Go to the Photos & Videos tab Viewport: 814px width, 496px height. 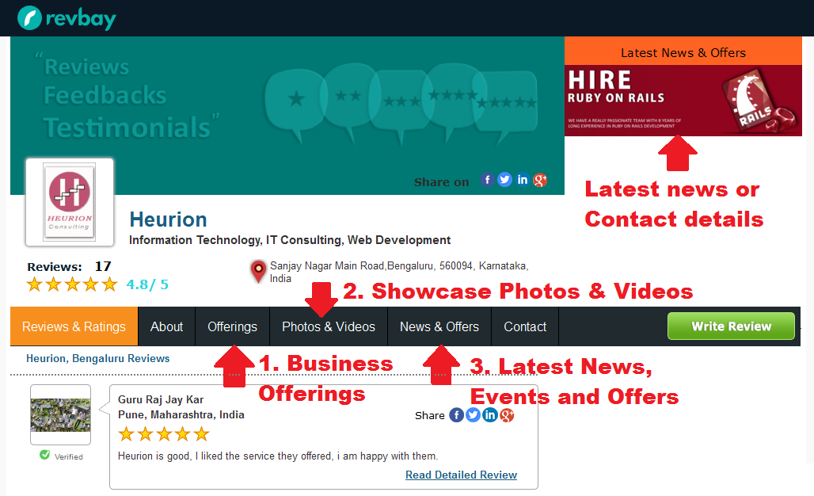click(329, 326)
